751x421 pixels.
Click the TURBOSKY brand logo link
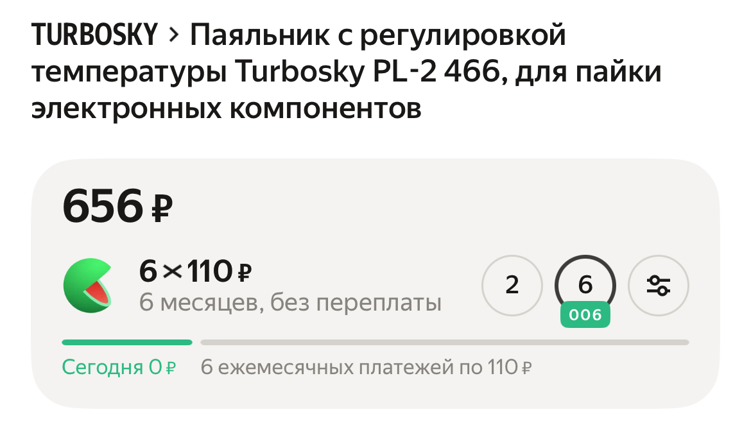tap(94, 35)
